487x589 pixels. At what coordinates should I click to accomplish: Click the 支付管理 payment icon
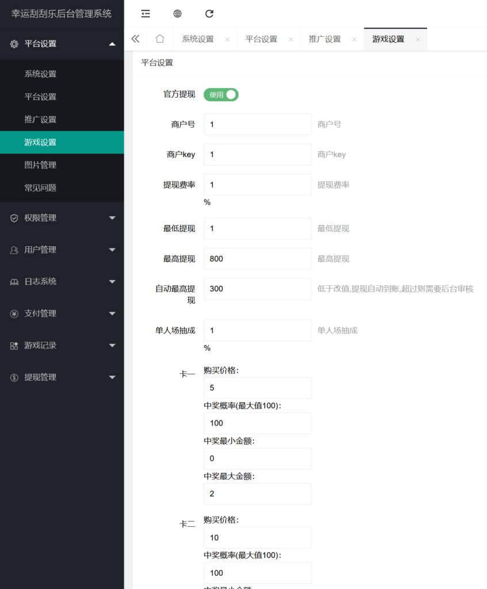click(14, 313)
